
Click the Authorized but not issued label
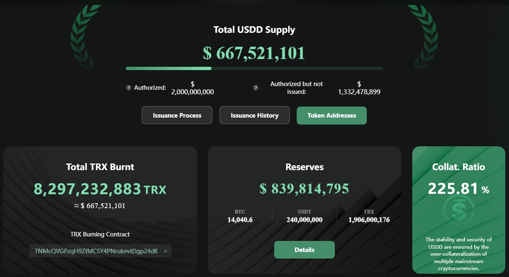tap(297, 88)
